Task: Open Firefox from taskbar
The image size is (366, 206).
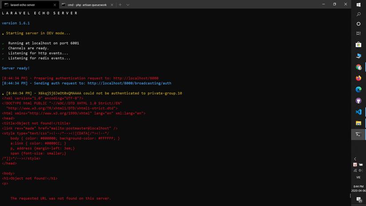Action: (358, 78)
